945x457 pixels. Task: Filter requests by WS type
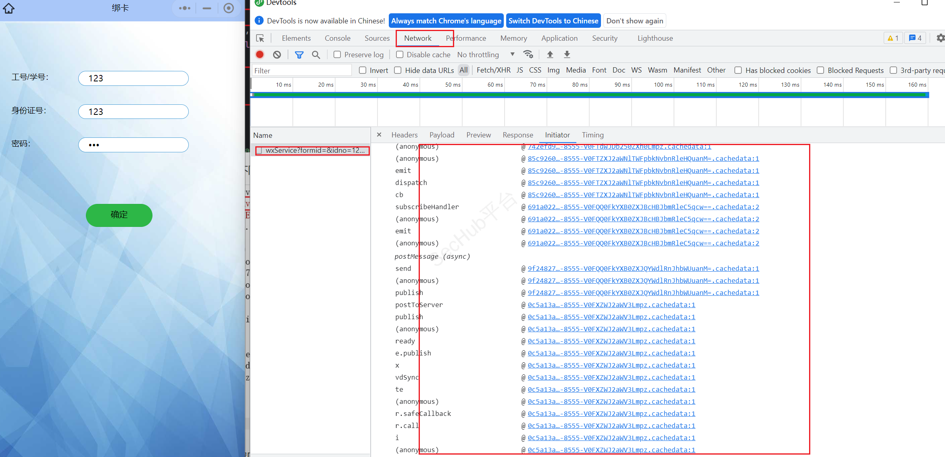click(636, 70)
